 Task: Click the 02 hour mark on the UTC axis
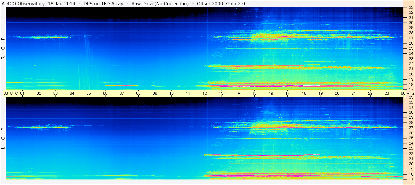(39, 94)
